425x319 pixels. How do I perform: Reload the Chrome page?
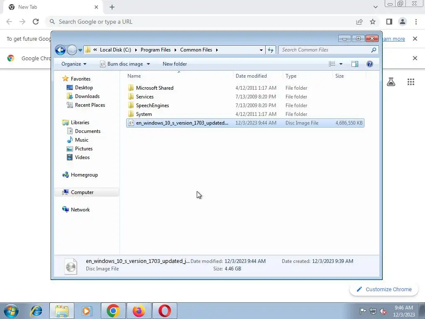pyautogui.click(x=36, y=22)
